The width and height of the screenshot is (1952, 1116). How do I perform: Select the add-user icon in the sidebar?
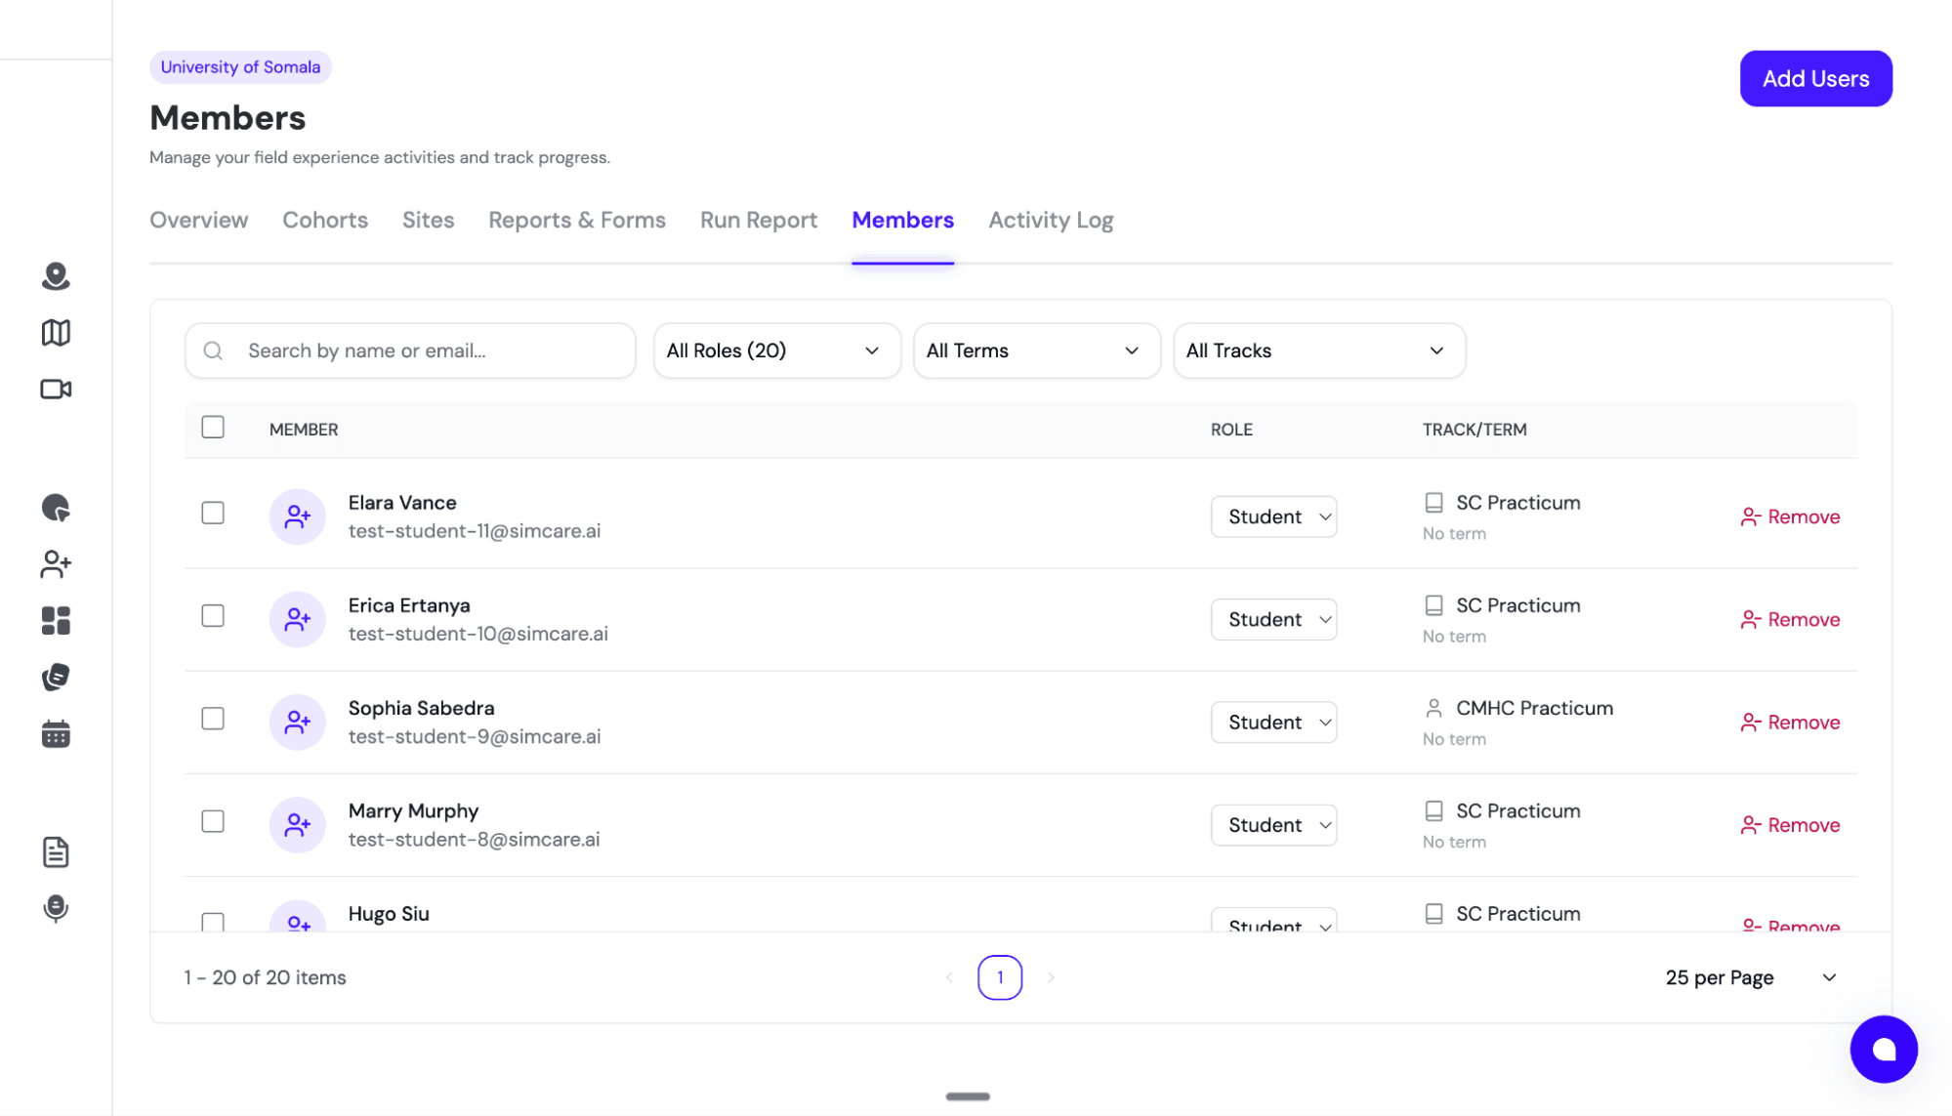point(56,564)
